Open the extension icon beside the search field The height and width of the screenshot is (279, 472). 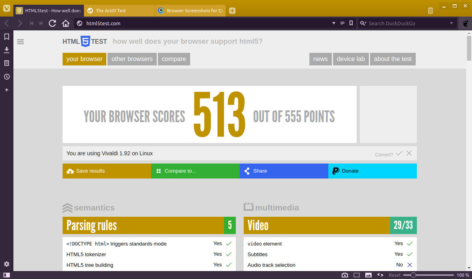(x=465, y=23)
